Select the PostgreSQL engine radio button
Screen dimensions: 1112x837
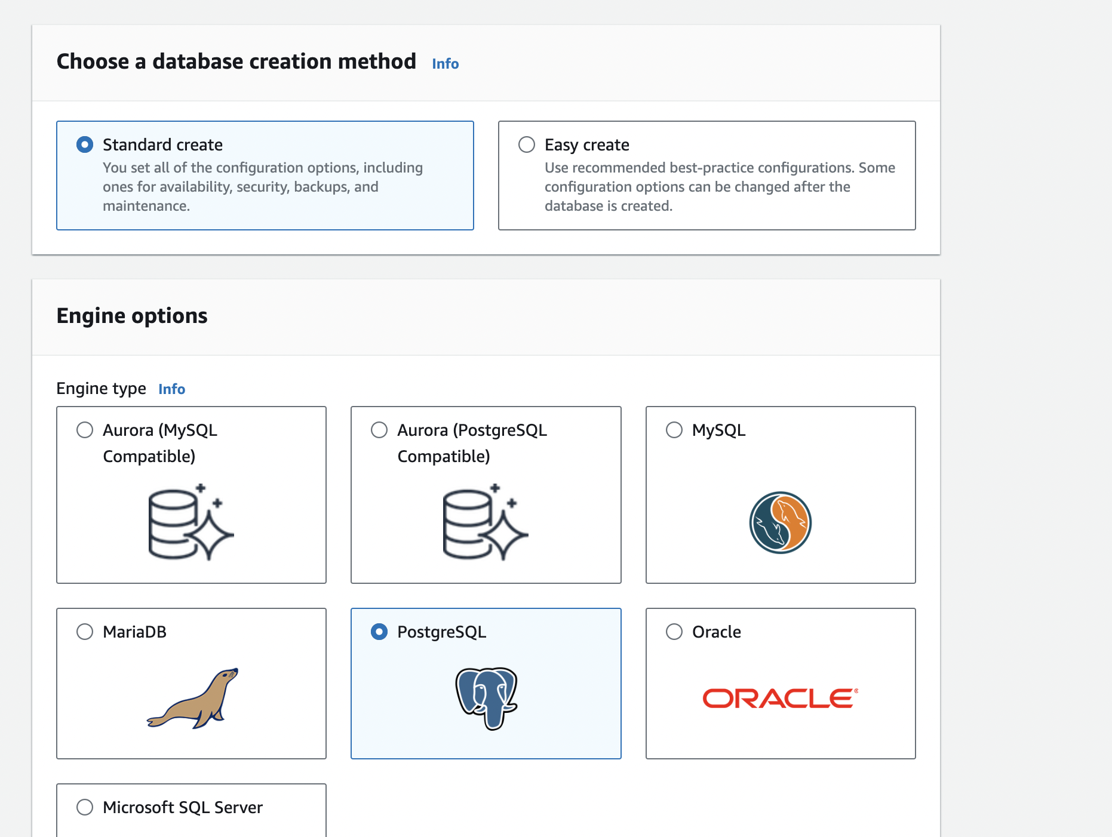pos(379,632)
